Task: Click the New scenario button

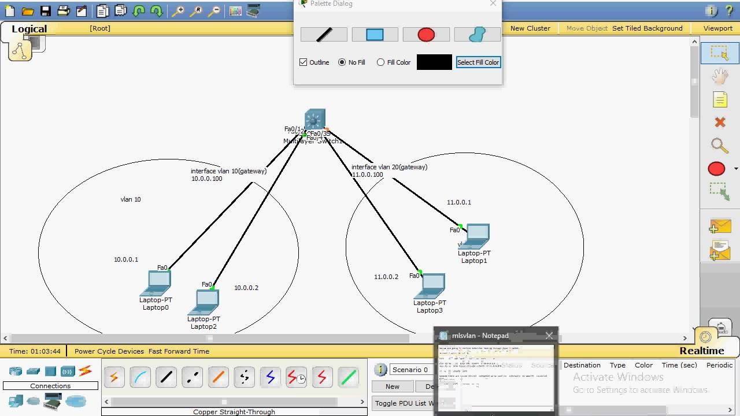Action: pos(393,387)
